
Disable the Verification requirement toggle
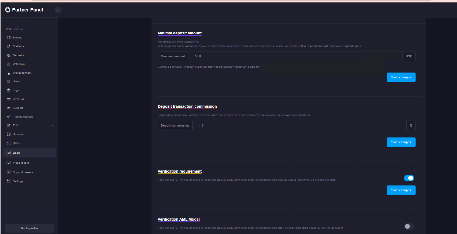tap(409, 178)
